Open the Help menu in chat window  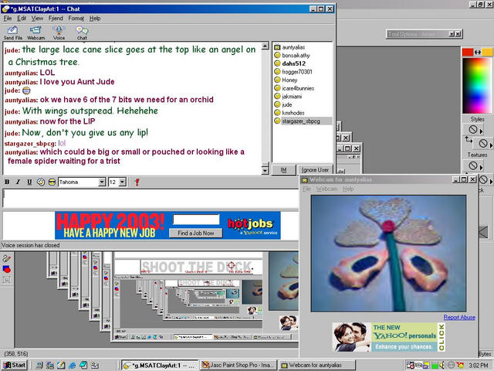[95, 19]
